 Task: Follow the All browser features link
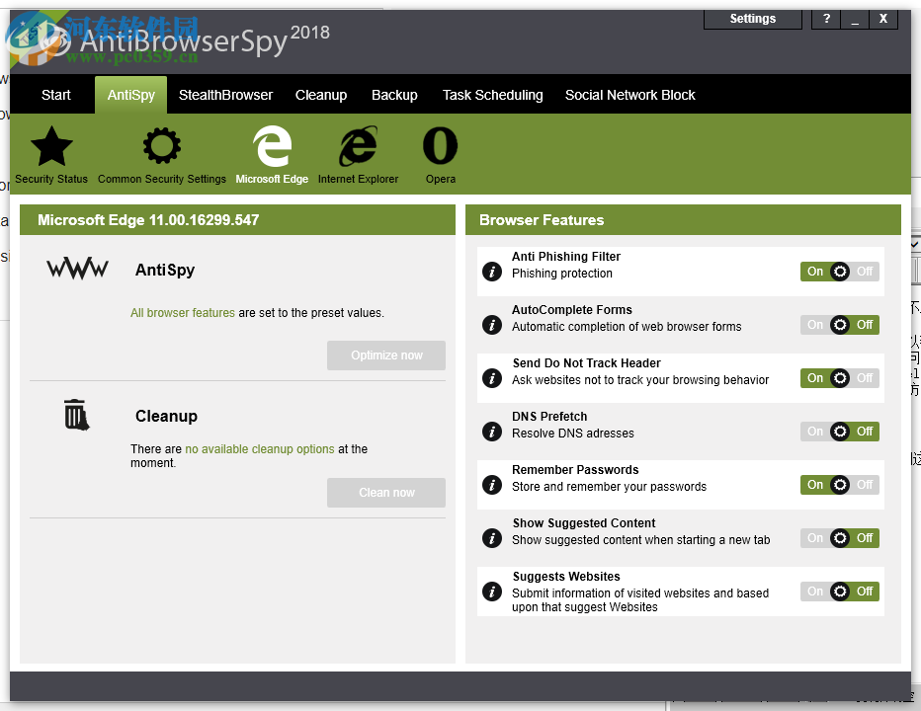click(183, 313)
